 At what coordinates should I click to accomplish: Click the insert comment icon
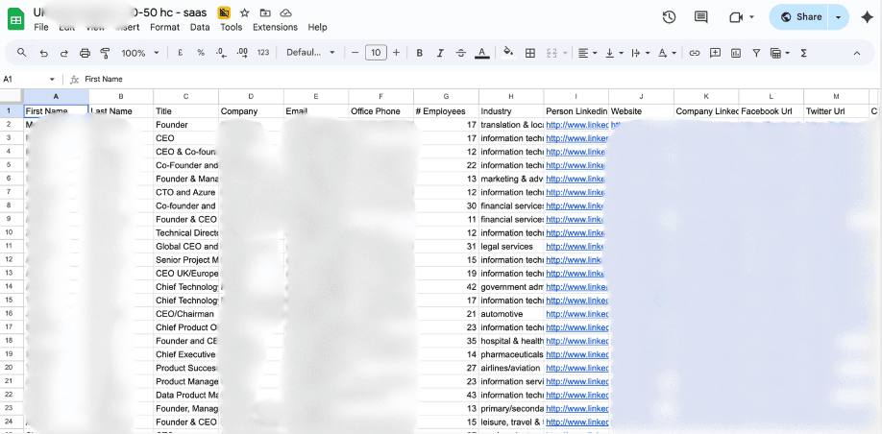715,53
